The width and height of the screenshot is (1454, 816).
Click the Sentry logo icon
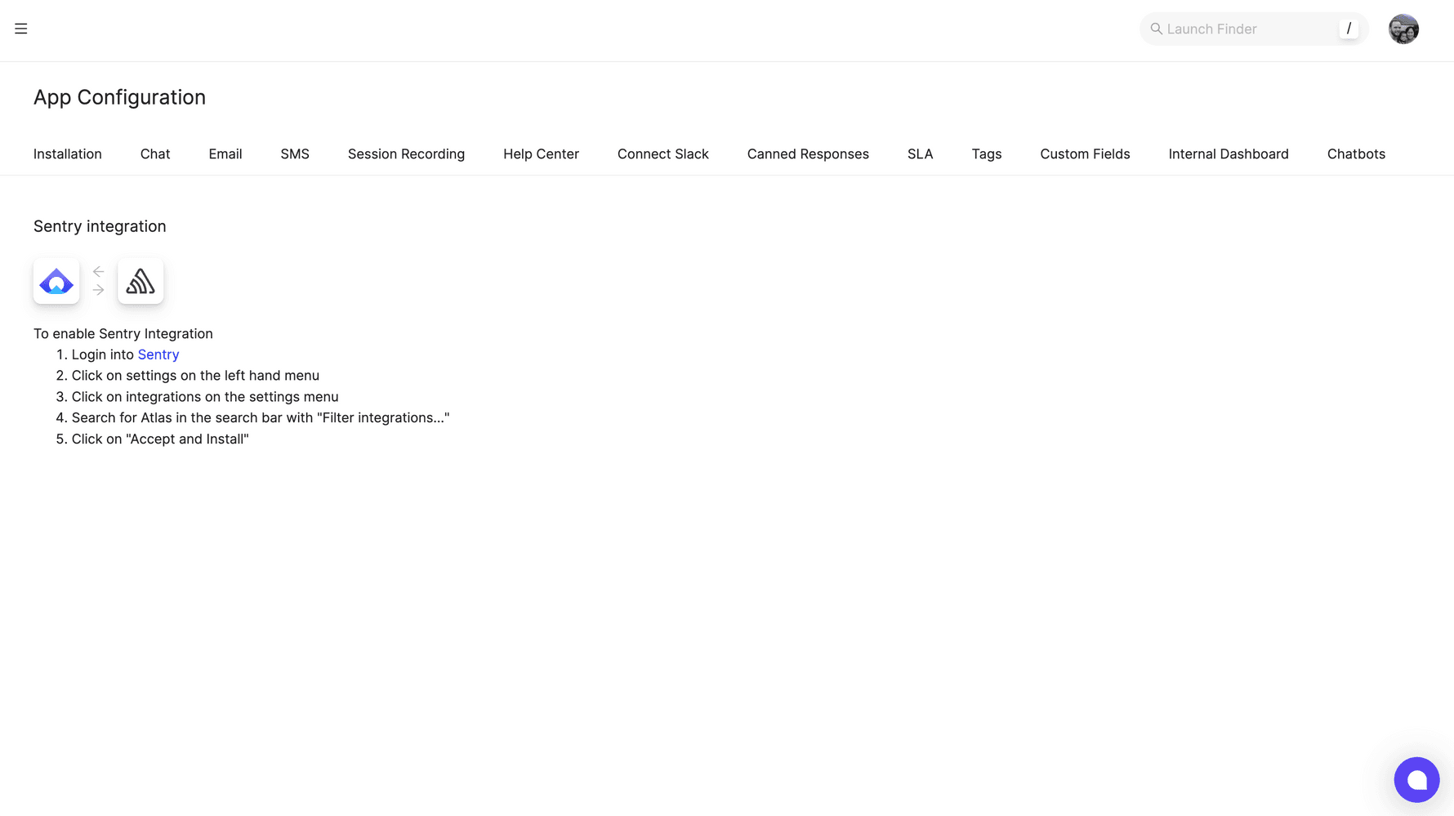click(x=140, y=280)
